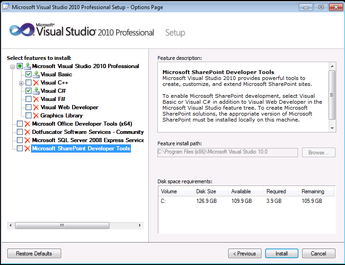Click the C: volume cell

click(x=163, y=201)
